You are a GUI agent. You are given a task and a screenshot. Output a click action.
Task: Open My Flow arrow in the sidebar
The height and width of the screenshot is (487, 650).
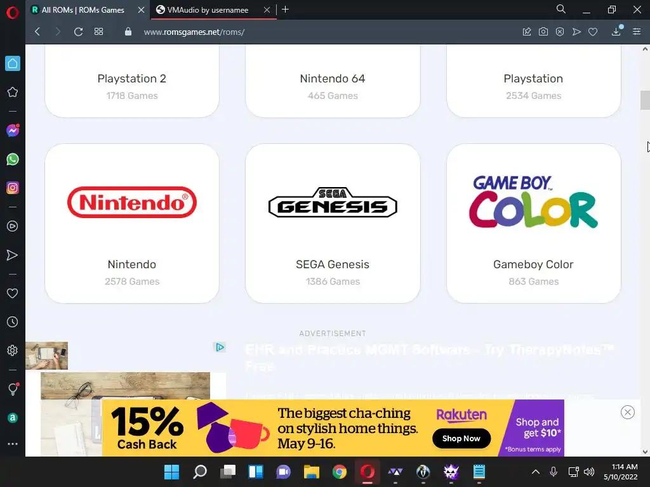click(x=13, y=255)
